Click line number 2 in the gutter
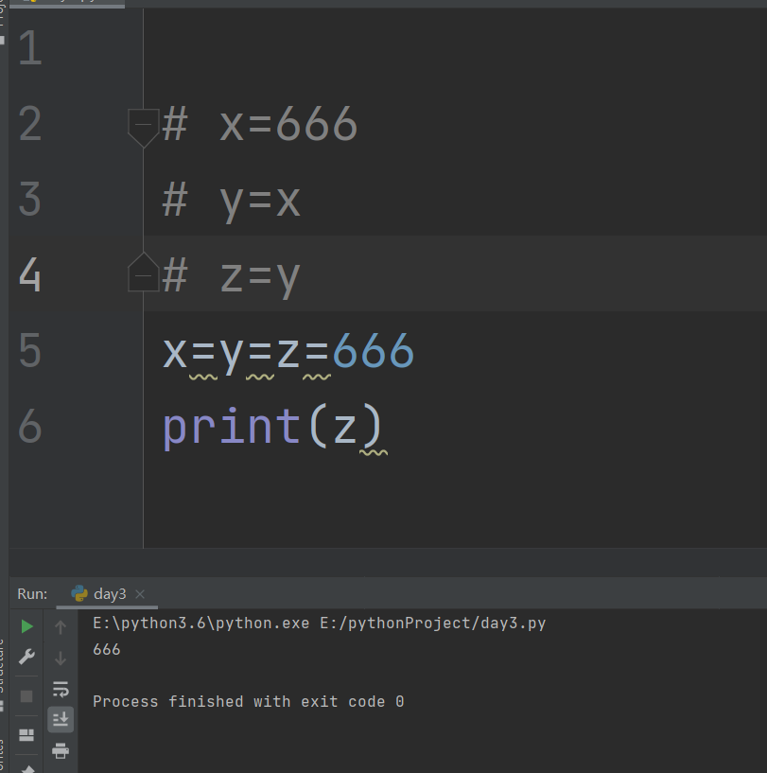This screenshot has height=773, width=767. (x=30, y=124)
